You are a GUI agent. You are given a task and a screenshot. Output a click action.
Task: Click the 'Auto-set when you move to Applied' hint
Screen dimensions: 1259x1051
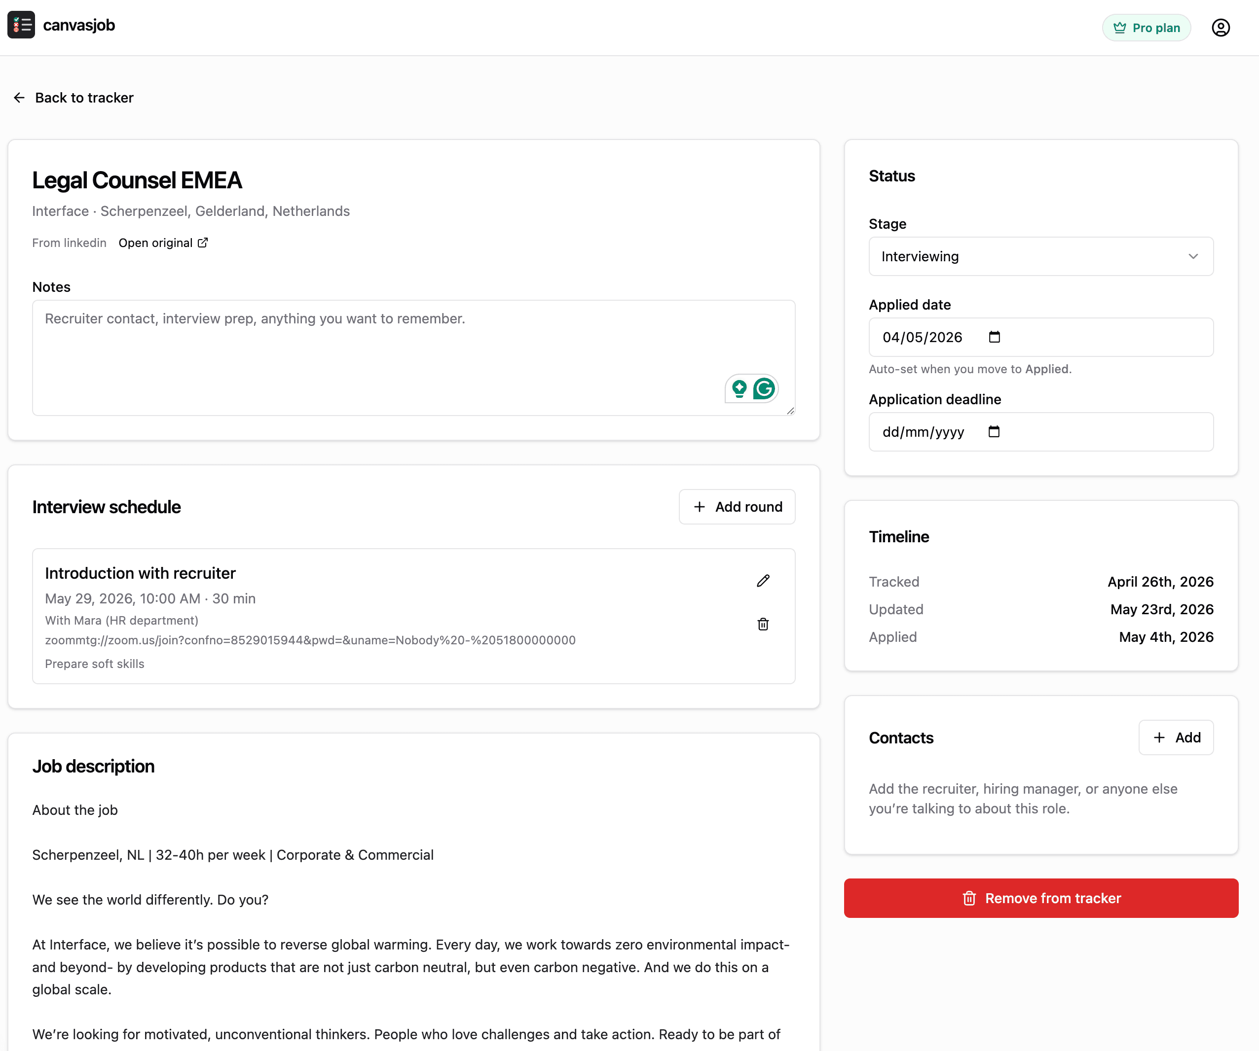click(x=970, y=369)
